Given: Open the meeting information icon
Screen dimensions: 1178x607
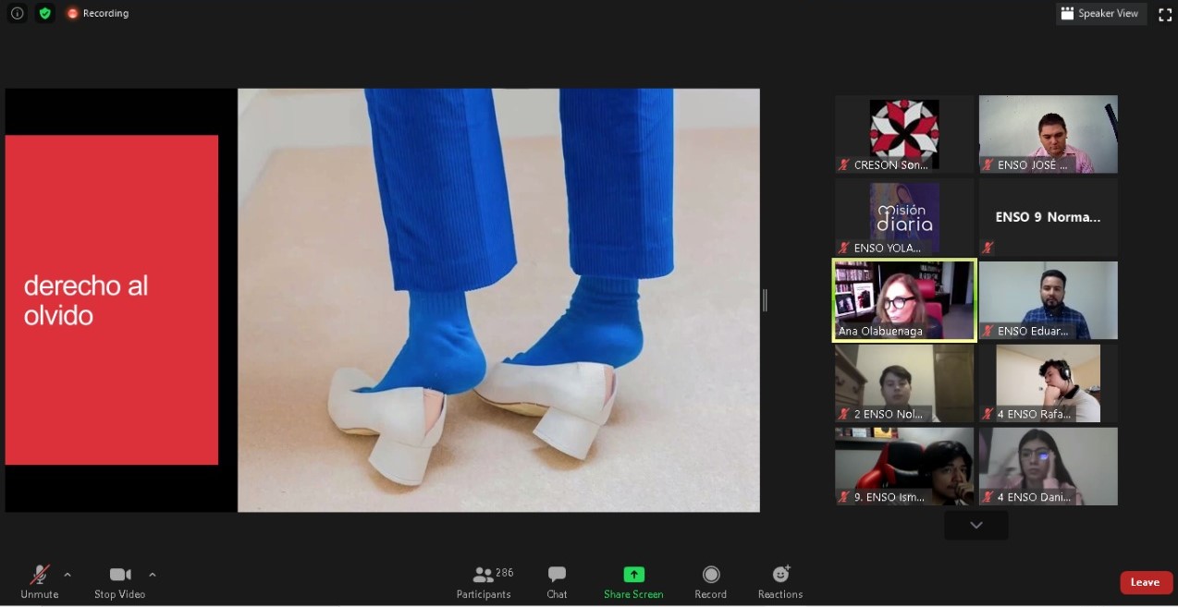Looking at the screenshot, I should [17, 13].
